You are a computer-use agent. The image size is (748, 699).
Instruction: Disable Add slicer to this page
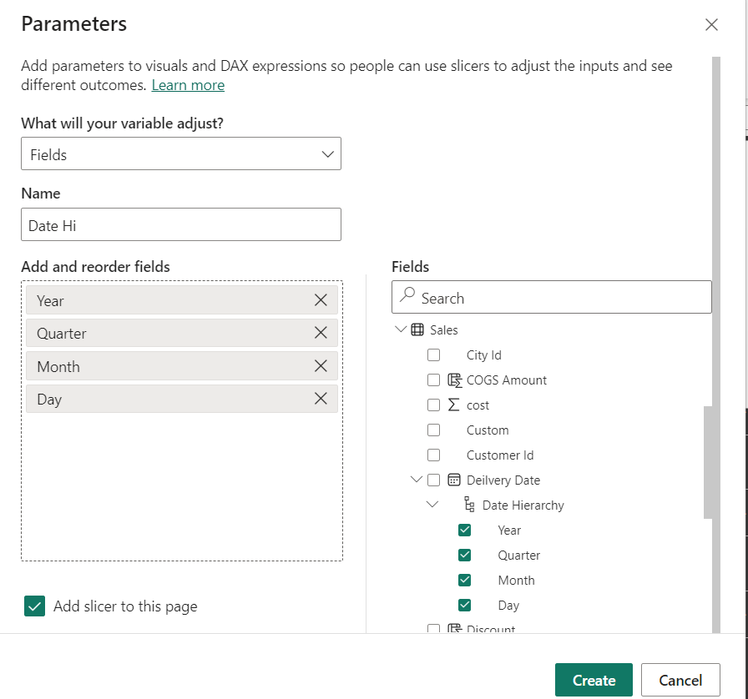click(35, 606)
